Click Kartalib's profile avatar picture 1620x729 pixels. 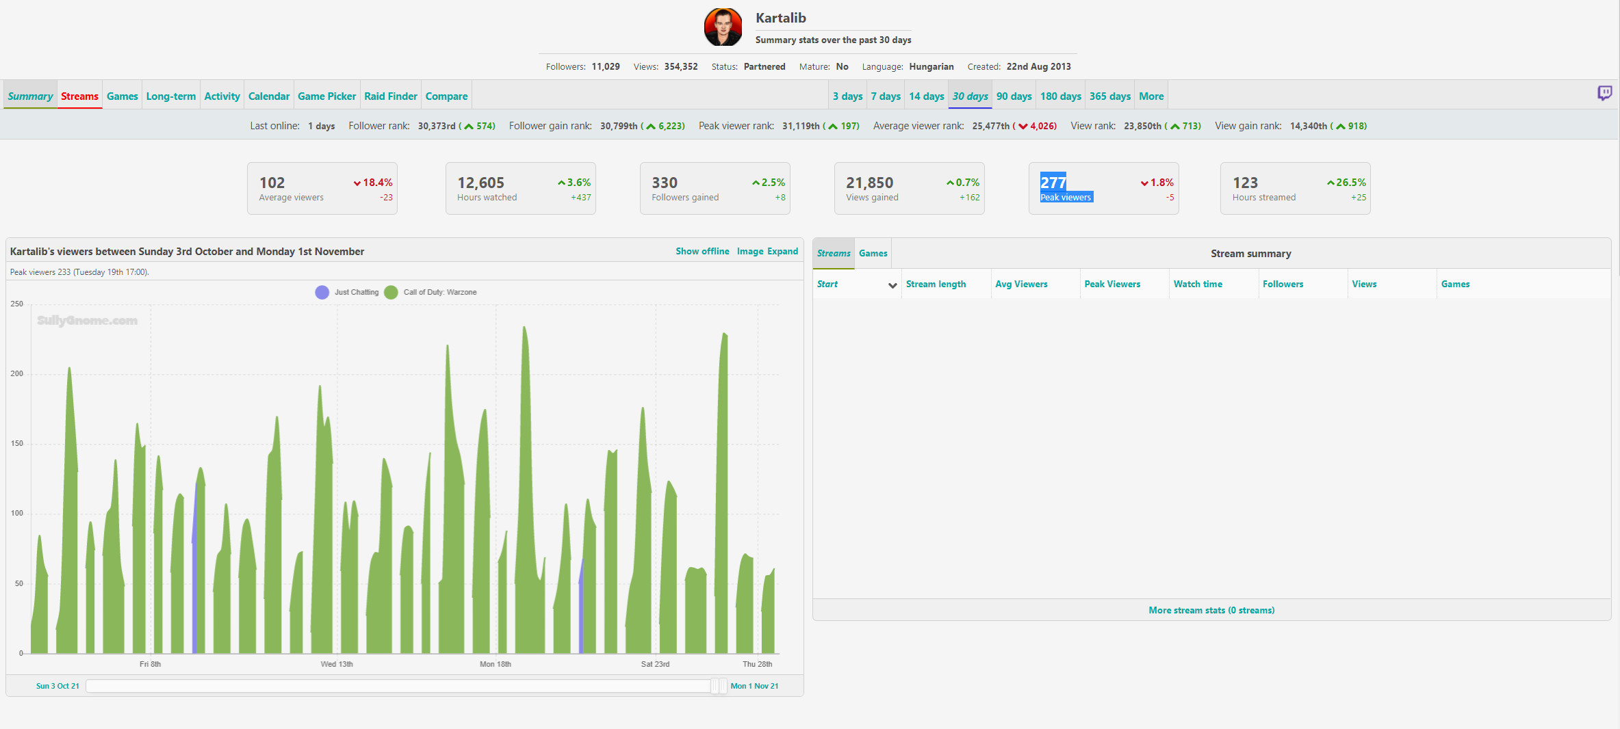[x=723, y=27]
